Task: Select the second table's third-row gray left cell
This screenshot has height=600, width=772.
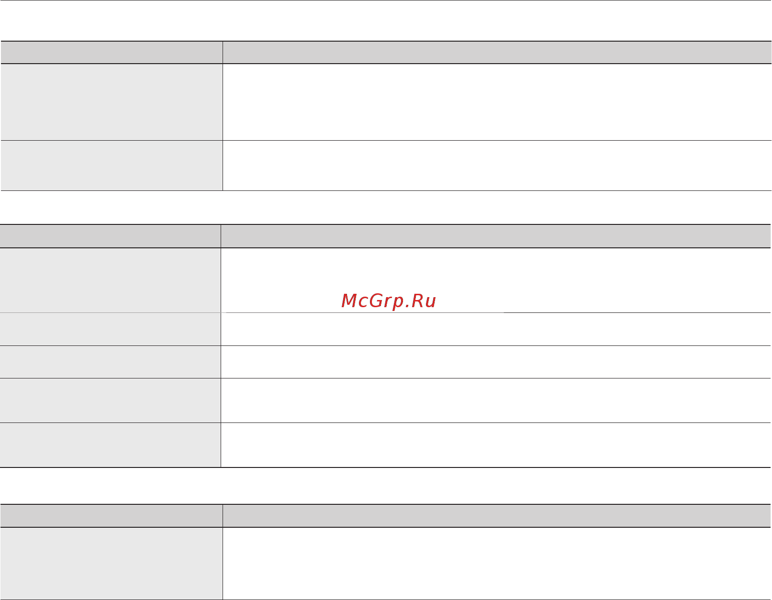Action: point(110,362)
